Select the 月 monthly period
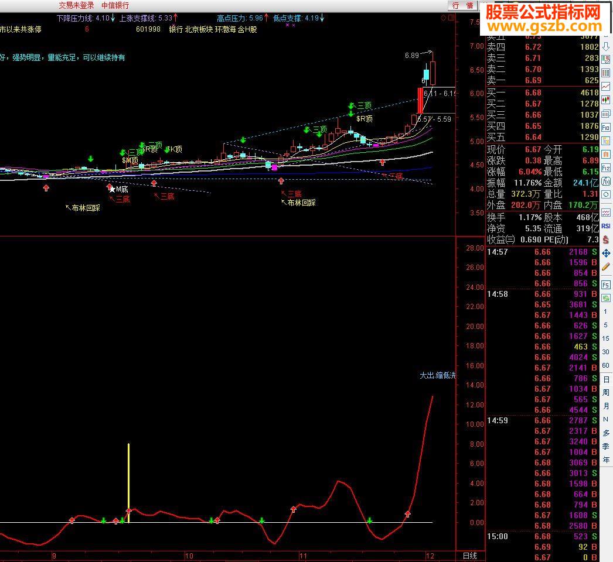The width and height of the screenshot is (613, 562). point(606,406)
